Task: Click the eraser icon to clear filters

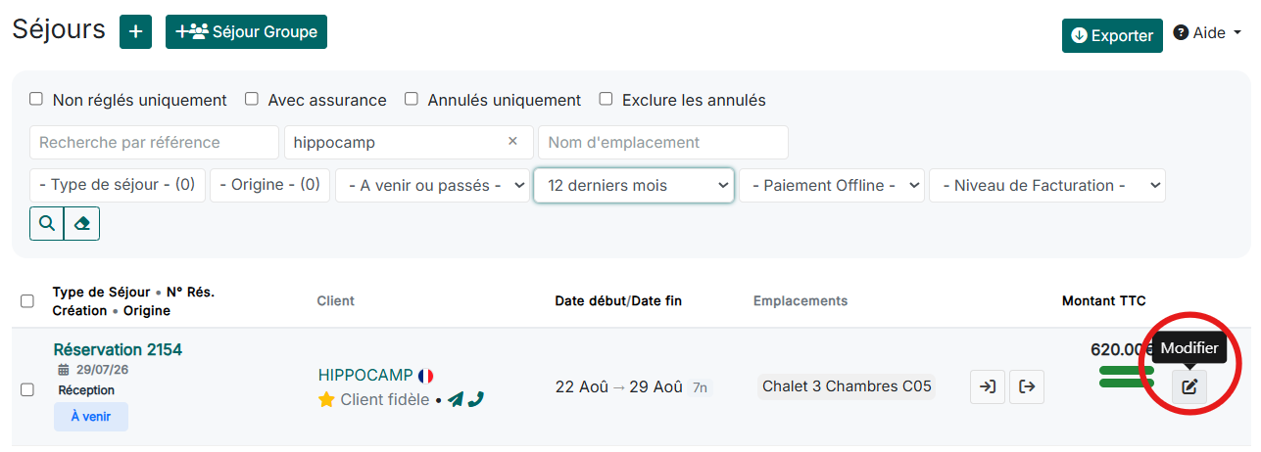Action: tap(82, 224)
